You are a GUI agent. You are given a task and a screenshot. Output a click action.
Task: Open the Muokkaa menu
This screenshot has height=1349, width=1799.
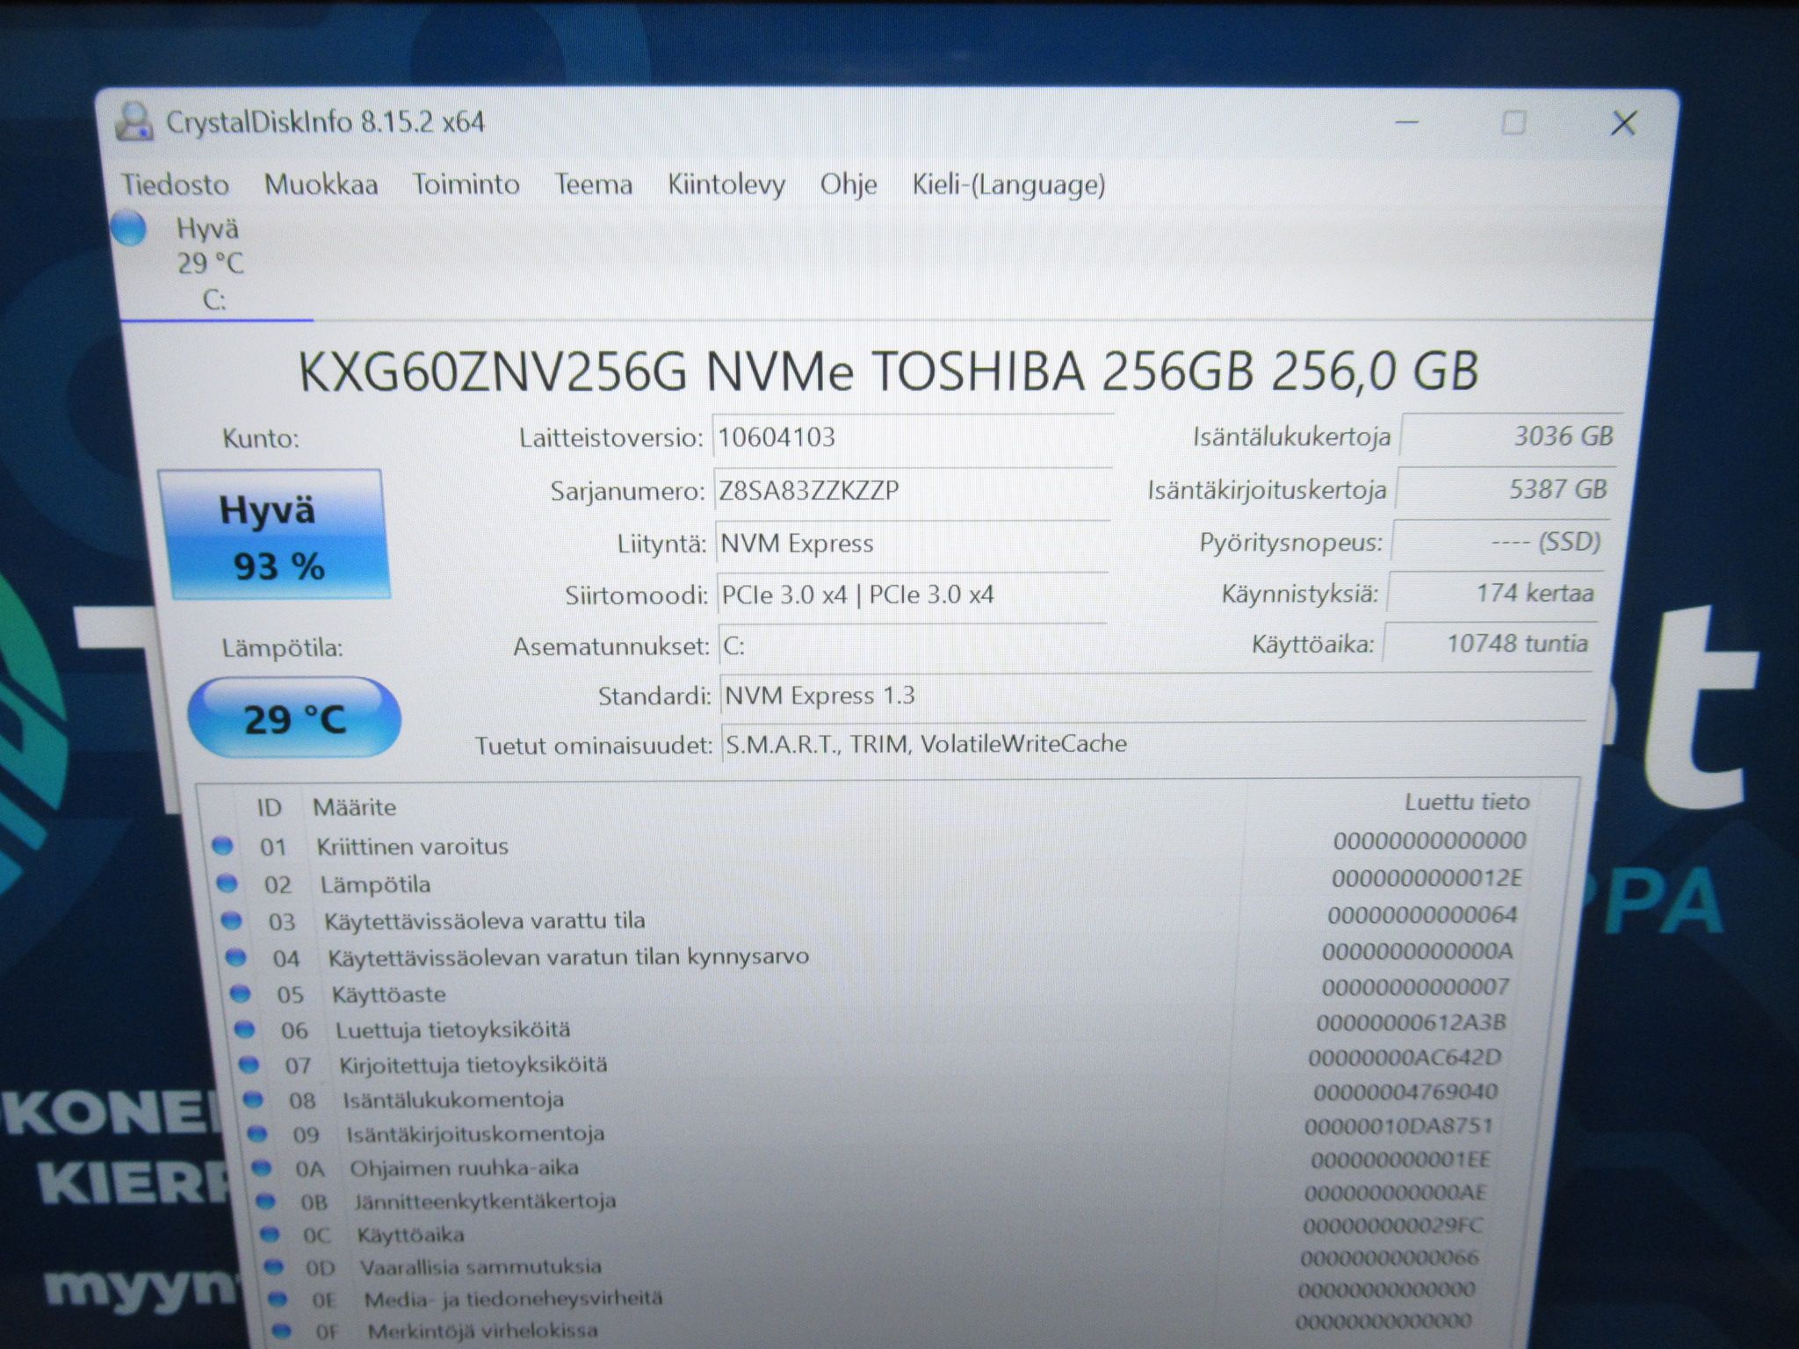(x=322, y=184)
